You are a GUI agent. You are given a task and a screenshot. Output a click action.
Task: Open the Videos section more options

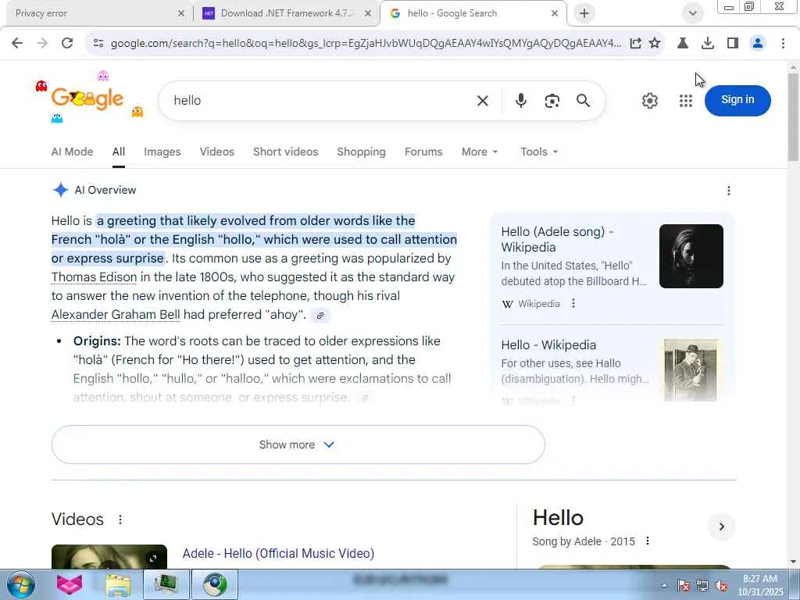120,520
